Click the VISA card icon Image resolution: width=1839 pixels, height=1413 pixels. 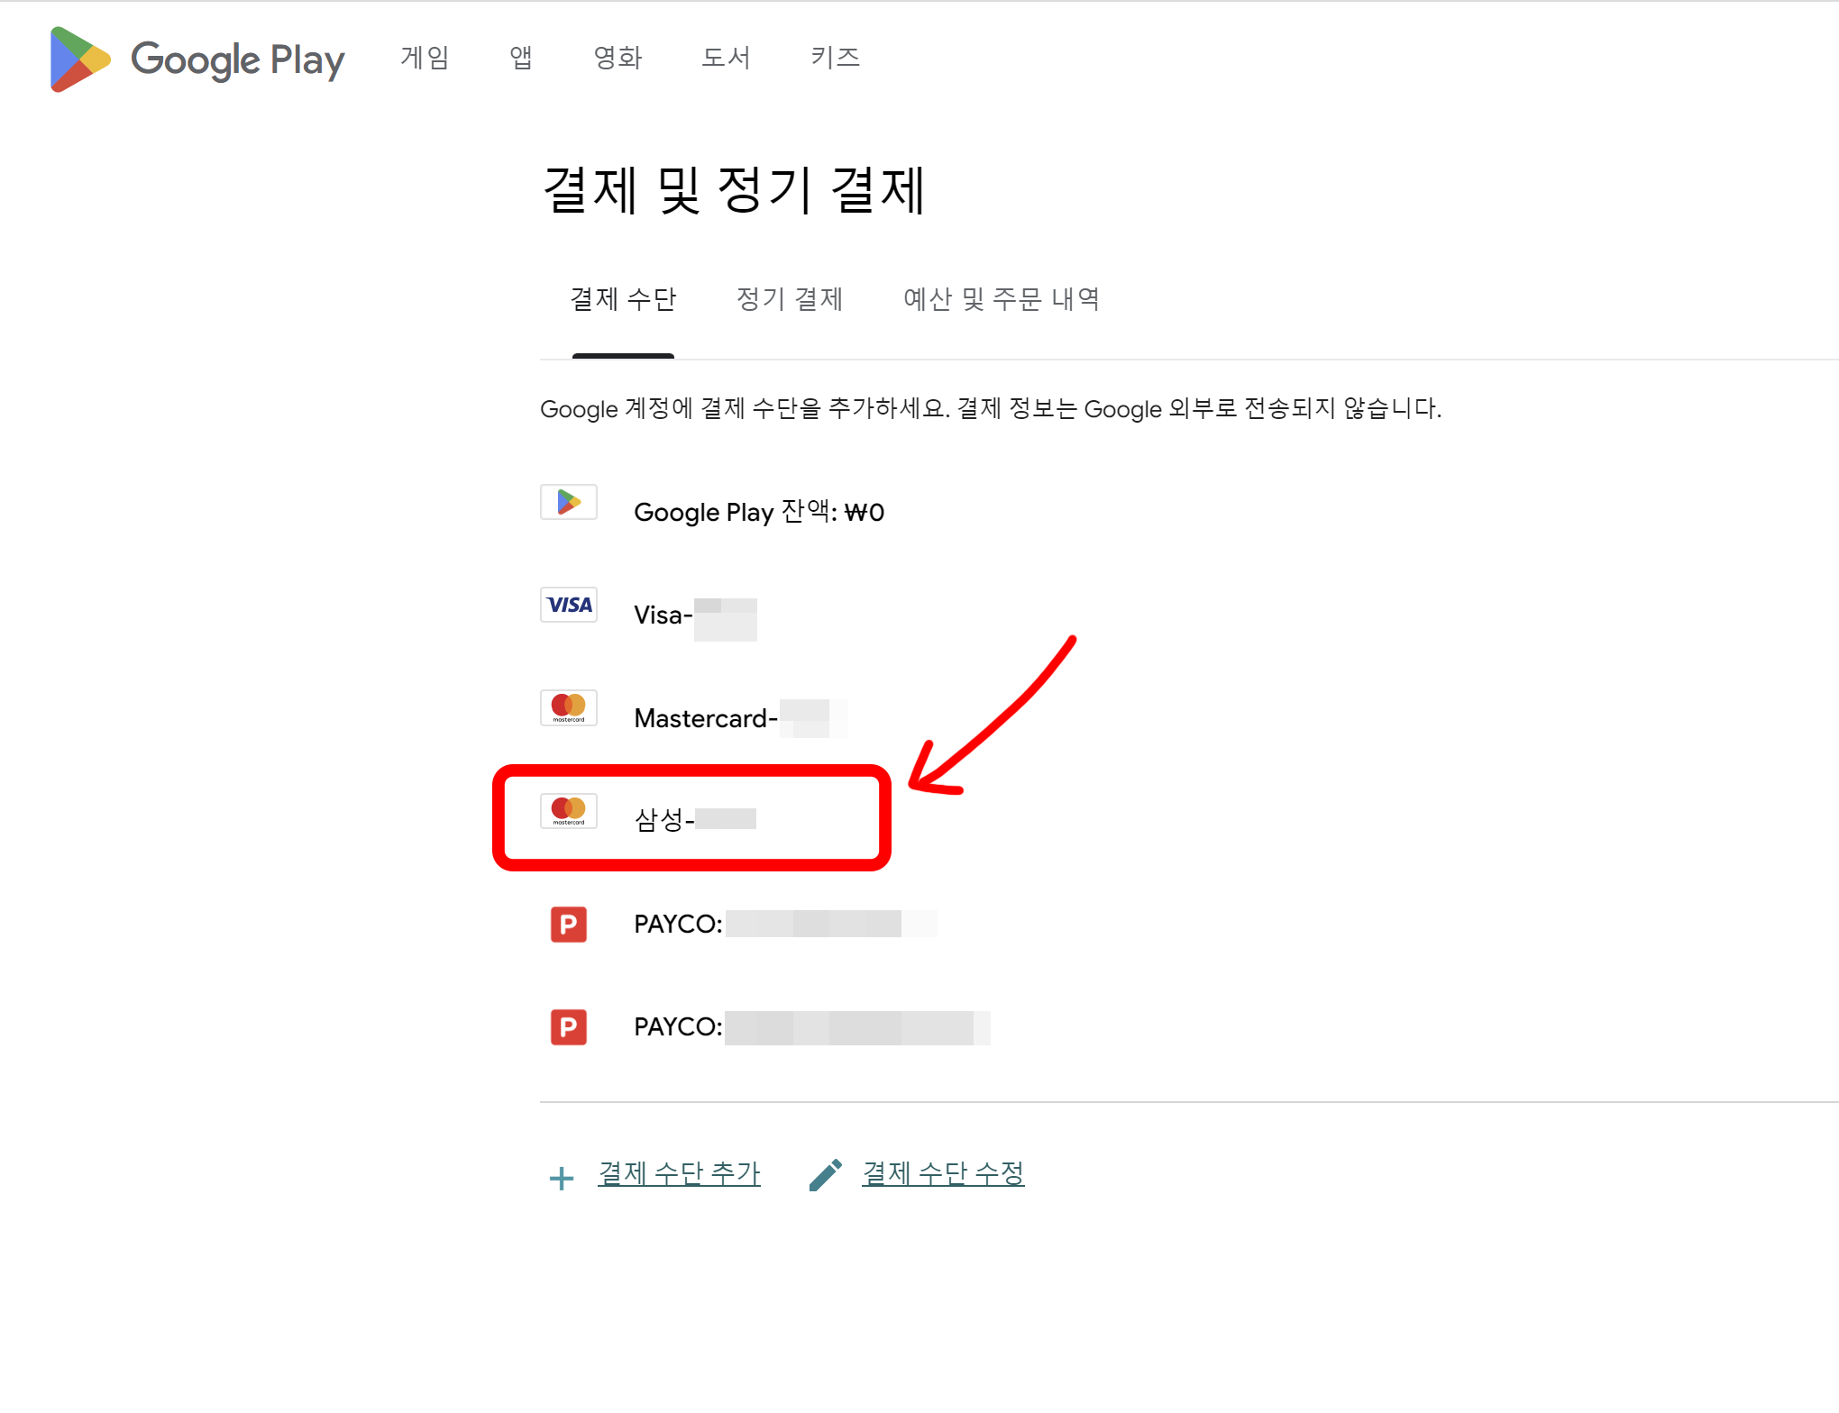(x=568, y=605)
